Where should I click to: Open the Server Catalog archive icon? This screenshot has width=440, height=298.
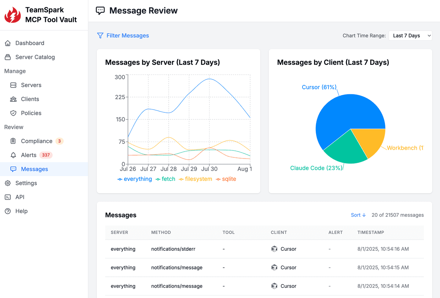click(8, 57)
